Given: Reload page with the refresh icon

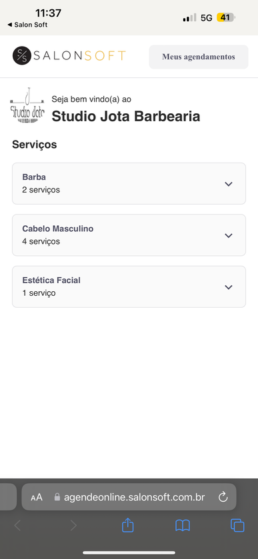Looking at the screenshot, I should pyautogui.click(x=223, y=496).
